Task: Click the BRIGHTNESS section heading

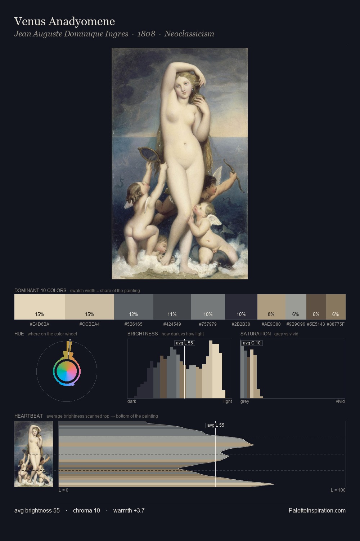Action: tap(143, 334)
